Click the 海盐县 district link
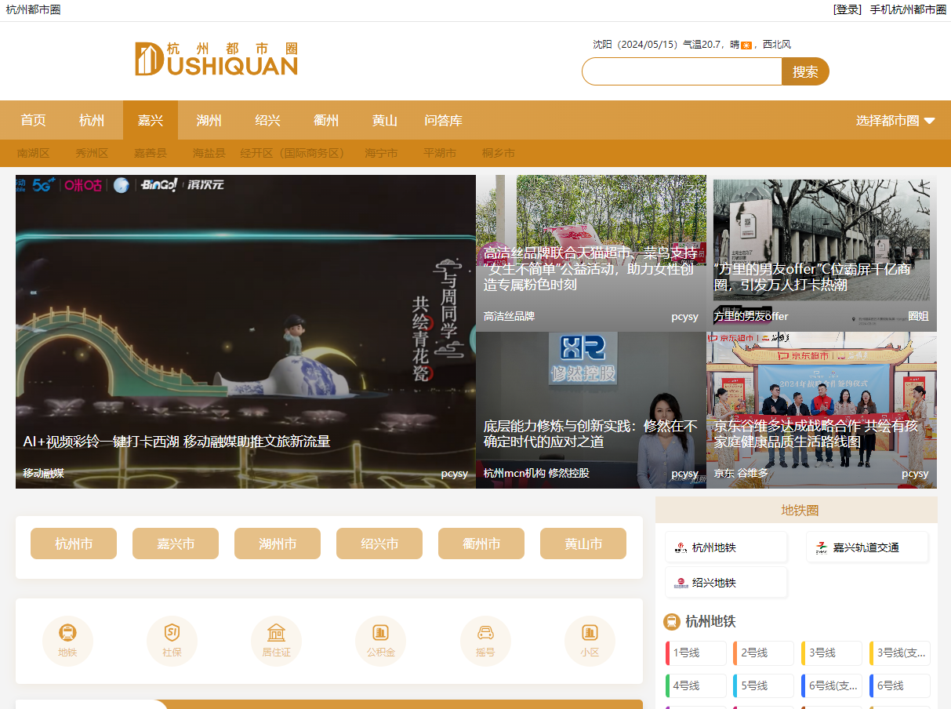The width and height of the screenshot is (951, 709). (209, 154)
